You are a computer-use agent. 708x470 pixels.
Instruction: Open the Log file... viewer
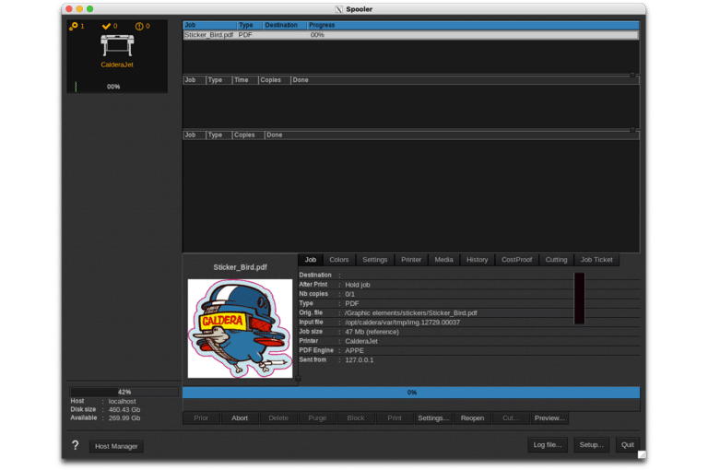pos(548,445)
